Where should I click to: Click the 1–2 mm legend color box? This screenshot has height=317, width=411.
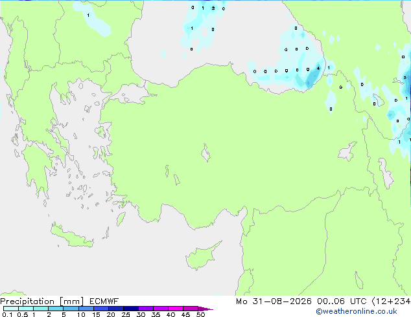[41, 309]
